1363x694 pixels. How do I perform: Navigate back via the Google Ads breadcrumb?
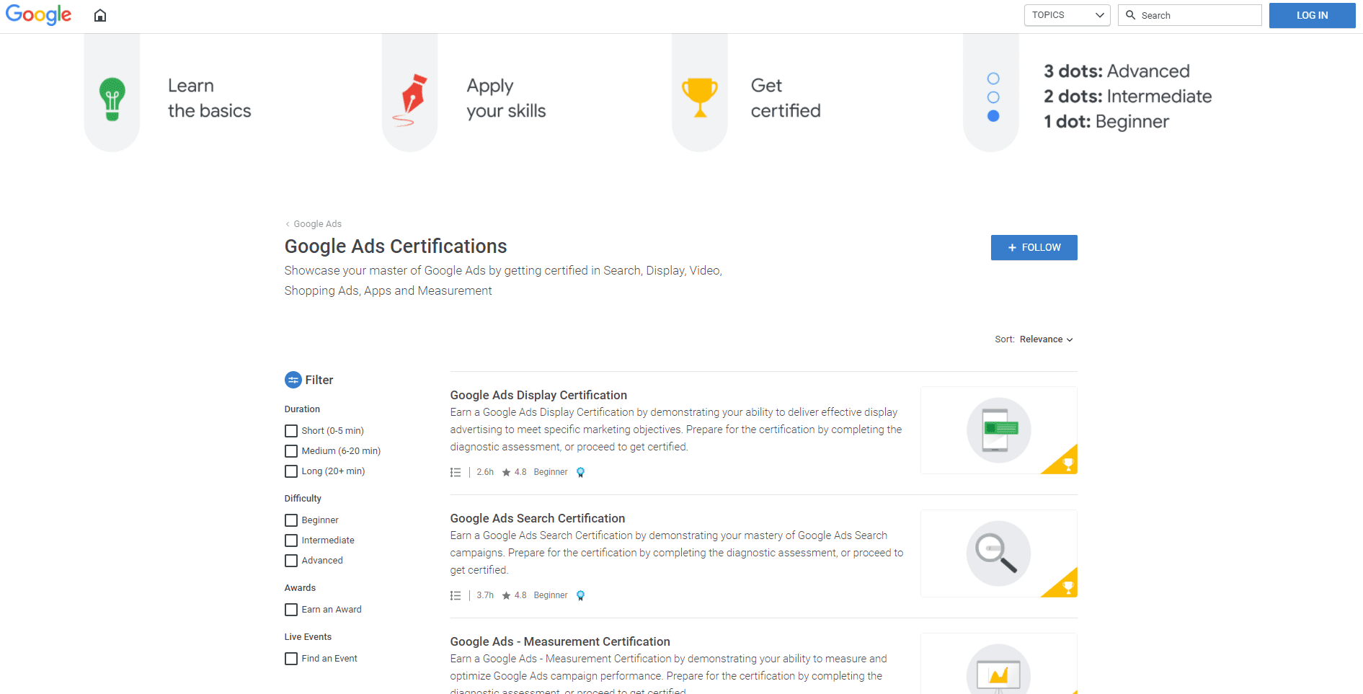tap(317, 223)
